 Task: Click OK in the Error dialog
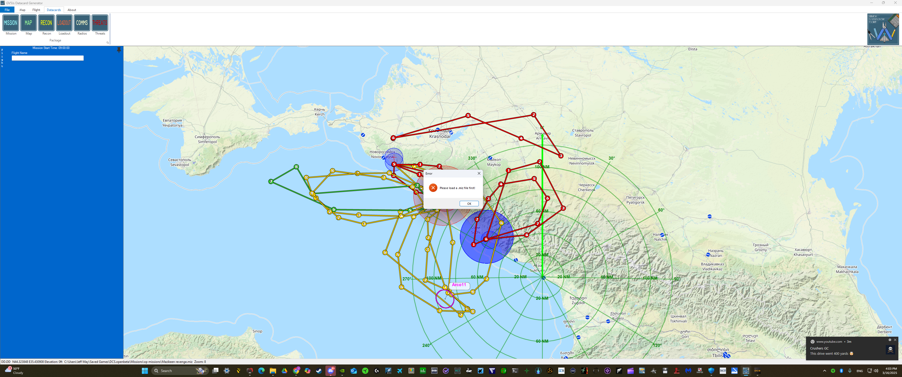pyautogui.click(x=469, y=203)
